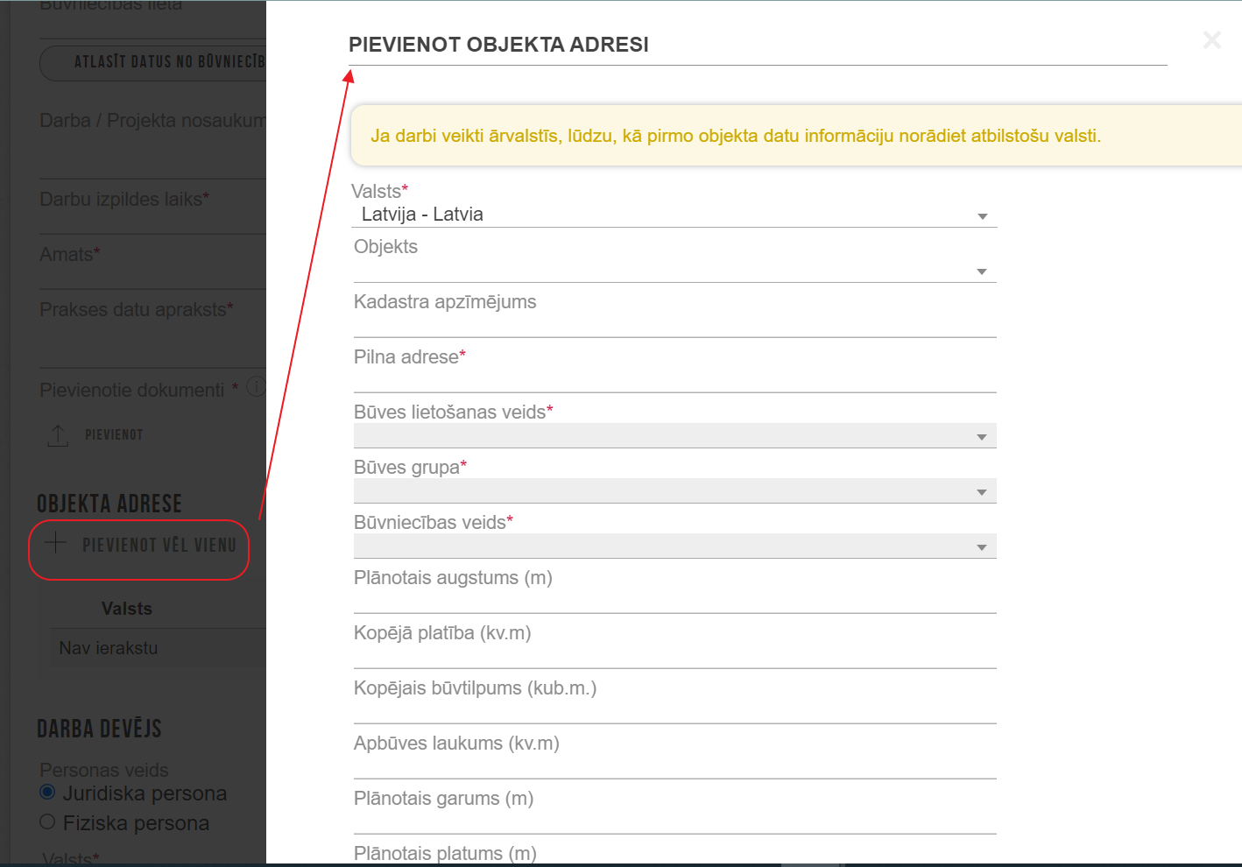Select the Fiziska persona radio button
The image size is (1242, 867).
tap(48, 822)
